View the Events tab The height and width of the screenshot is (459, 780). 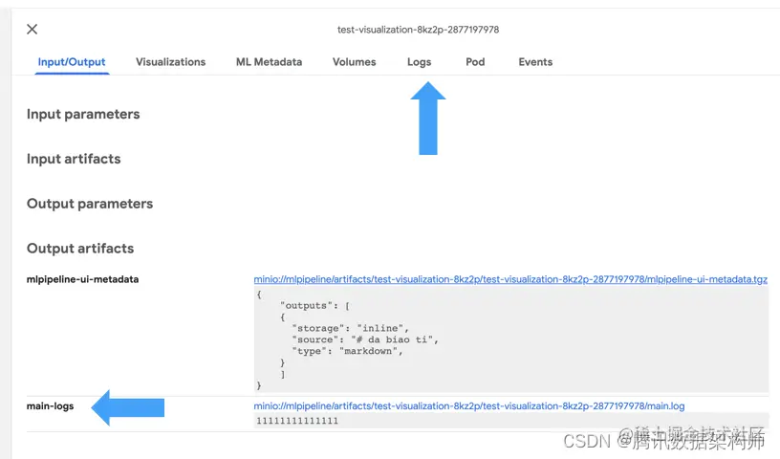535,62
